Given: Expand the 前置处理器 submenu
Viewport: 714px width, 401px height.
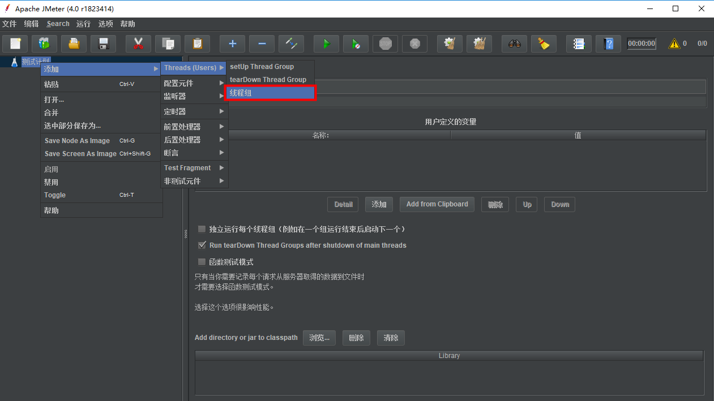Looking at the screenshot, I should [x=194, y=127].
